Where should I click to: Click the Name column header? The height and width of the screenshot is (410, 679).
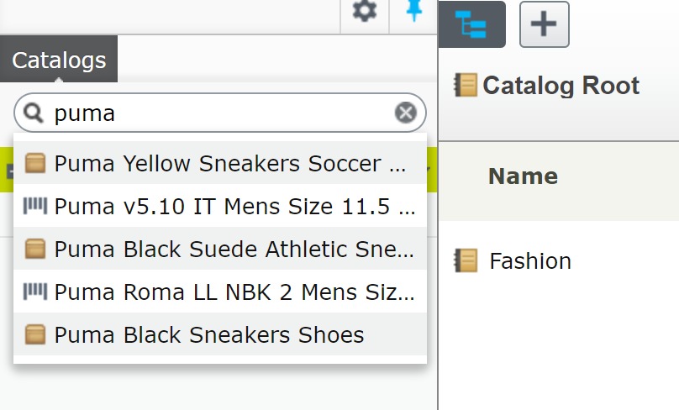523,176
